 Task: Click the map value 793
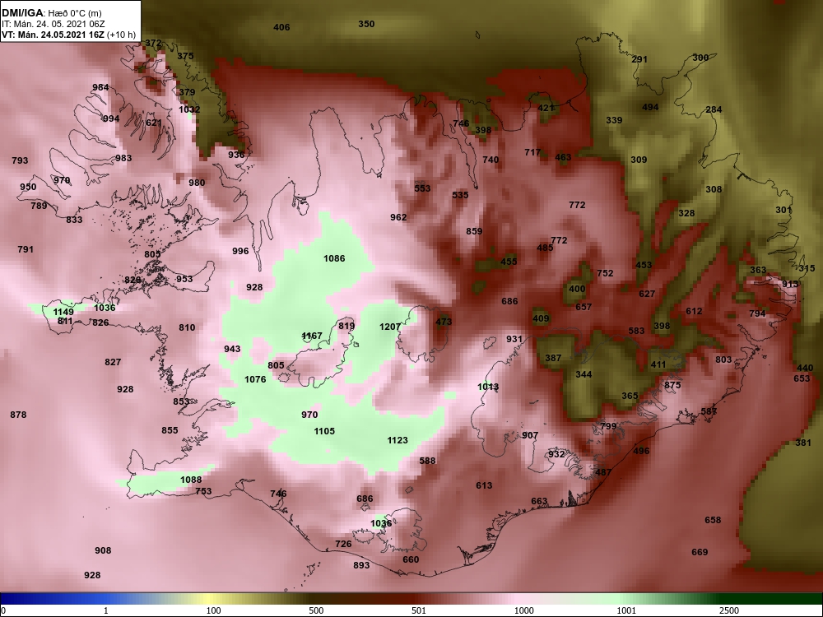pyautogui.click(x=20, y=160)
